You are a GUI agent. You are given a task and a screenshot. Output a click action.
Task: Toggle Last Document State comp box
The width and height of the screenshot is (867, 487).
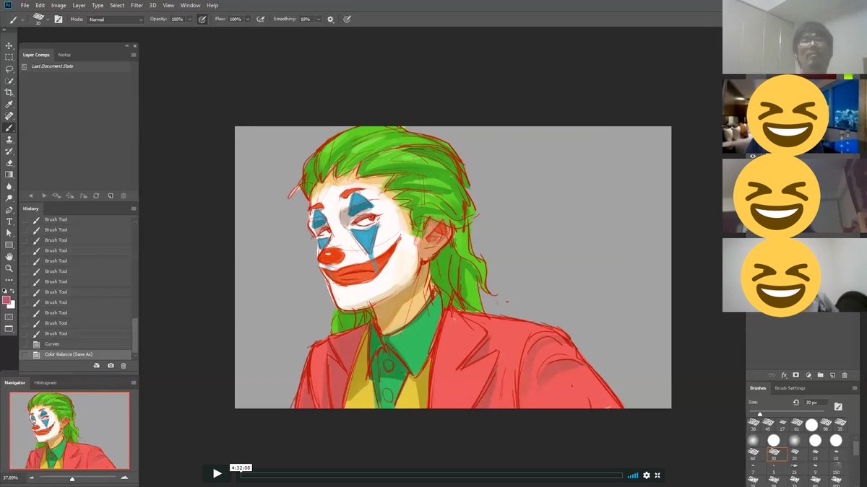(25, 66)
